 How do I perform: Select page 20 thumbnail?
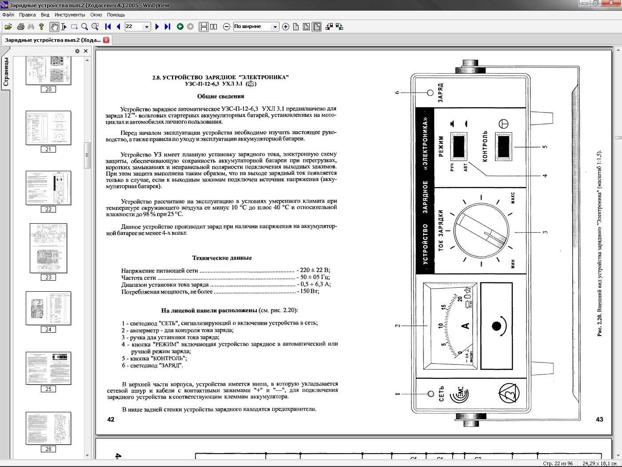pyautogui.click(x=48, y=70)
